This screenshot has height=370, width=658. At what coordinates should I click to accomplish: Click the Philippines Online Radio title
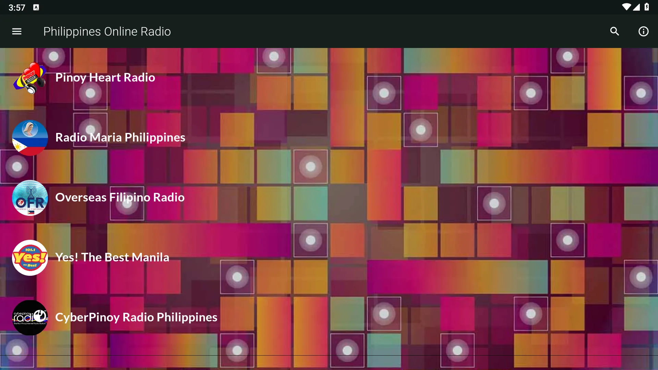[107, 32]
